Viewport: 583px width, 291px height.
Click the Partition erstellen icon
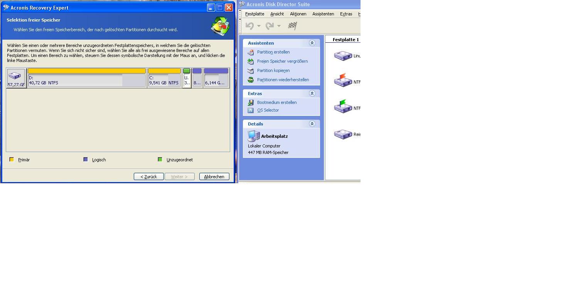251,52
